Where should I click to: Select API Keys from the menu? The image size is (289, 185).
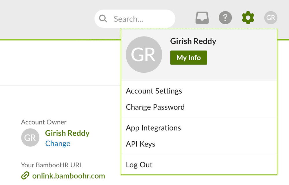point(140,144)
